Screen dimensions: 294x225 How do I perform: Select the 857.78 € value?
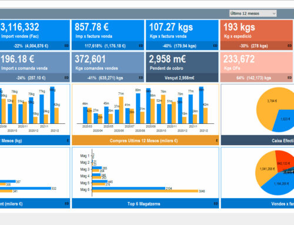coord(92,27)
